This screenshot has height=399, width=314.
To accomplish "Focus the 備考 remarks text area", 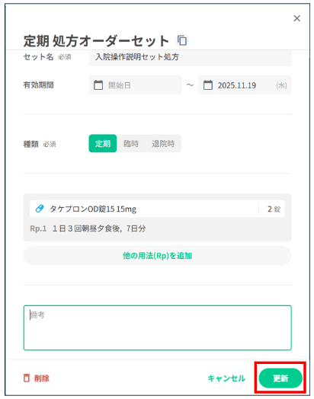I will tap(158, 327).
